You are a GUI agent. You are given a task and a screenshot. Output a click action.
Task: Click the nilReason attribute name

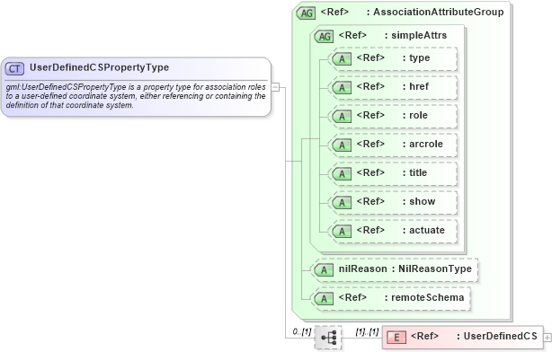pyautogui.click(x=362, y=268)
